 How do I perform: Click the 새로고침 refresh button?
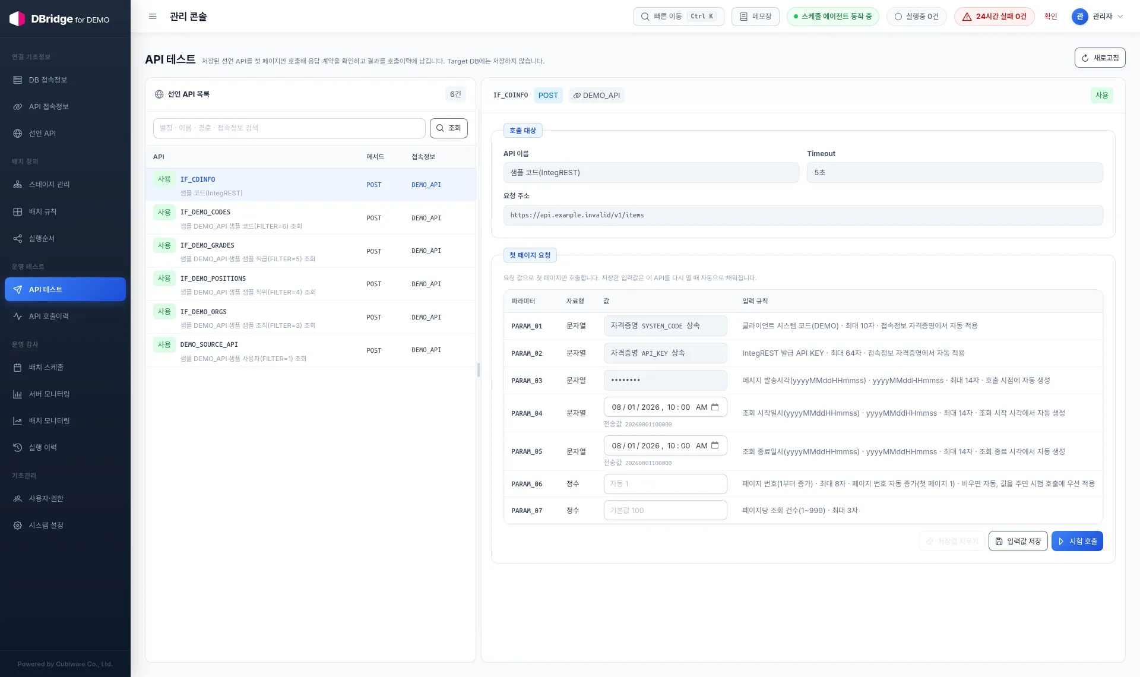(1100, 58)
